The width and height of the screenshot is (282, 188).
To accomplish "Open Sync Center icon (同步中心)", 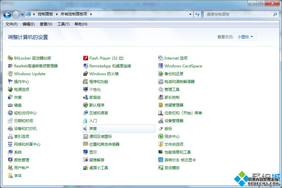I will pos(161,136).
